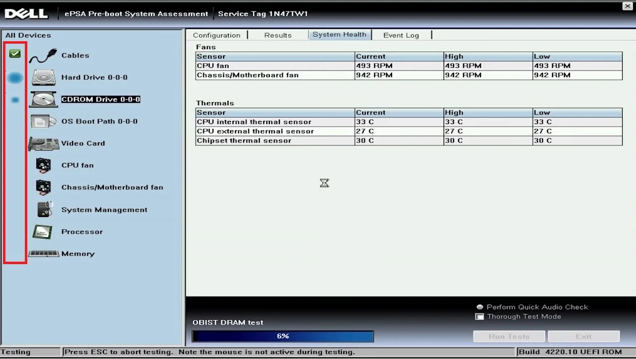
Task: Click the OBIST DRAM test progress bar
Action: point(283,337)
